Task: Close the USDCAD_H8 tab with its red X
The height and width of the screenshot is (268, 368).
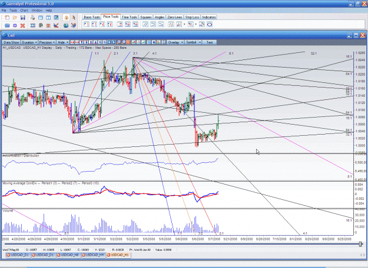Action: pos(59,255)
